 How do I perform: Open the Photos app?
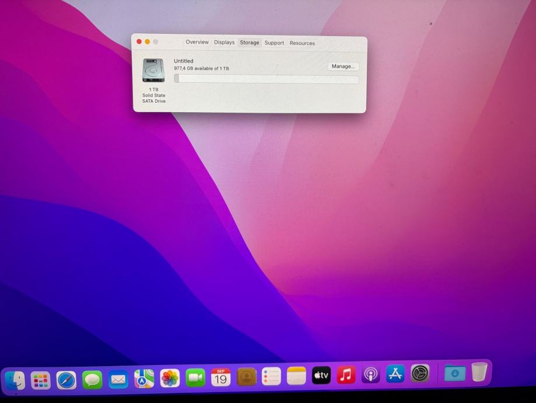click(170, 378)
